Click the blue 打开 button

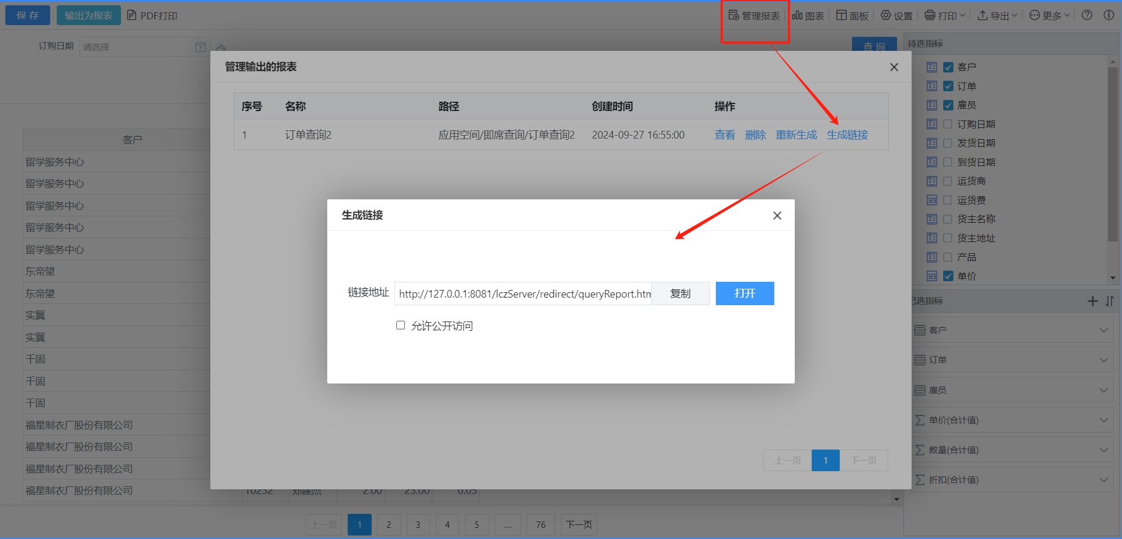click(x=744, y=293)
